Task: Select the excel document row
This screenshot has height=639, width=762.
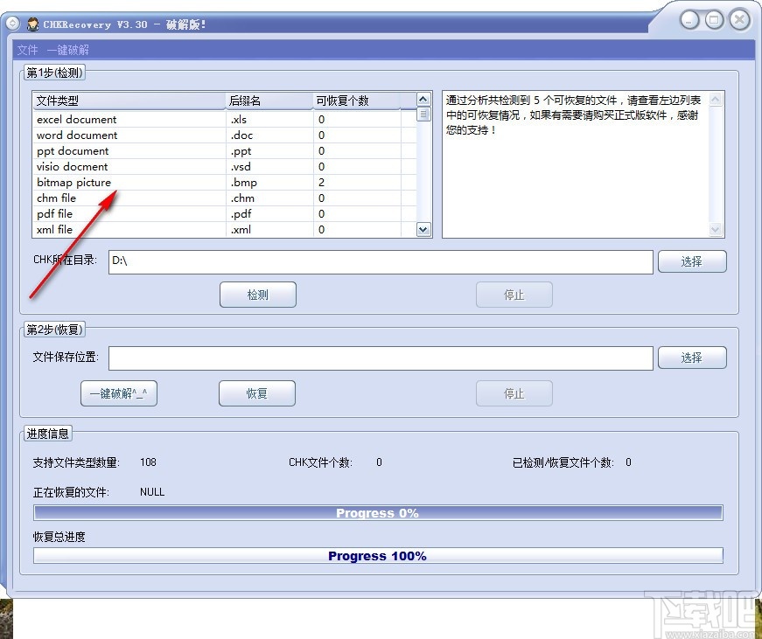Action: click(225, 120)
